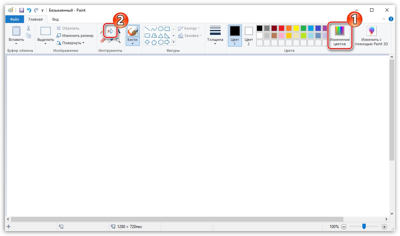This screenshot has width=400, height=236.
Task: Click the Изменить размер button
Action: tap(75, 36)
